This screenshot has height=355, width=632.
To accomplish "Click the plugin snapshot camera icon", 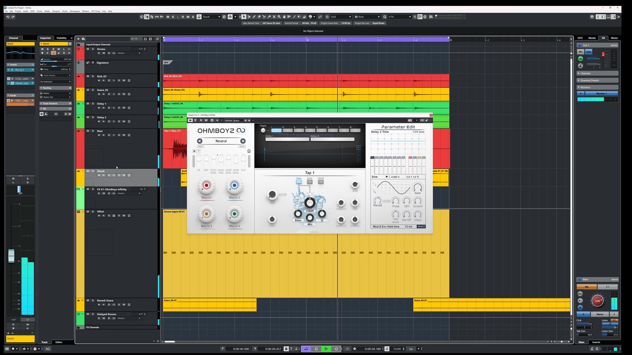I will pos(410,120).
